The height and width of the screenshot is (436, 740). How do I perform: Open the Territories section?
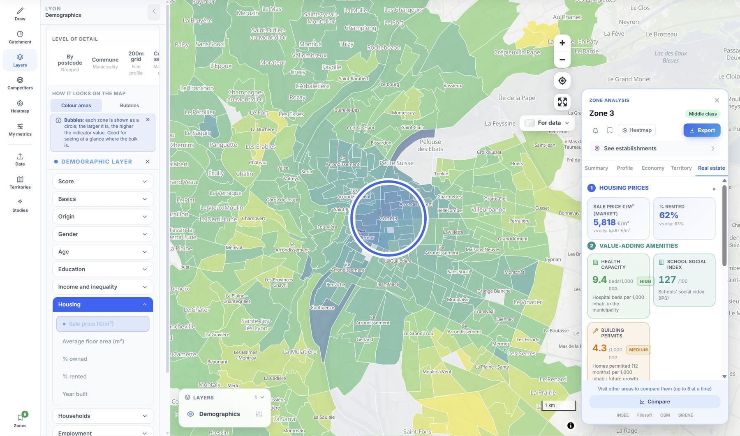coord(20,182)
